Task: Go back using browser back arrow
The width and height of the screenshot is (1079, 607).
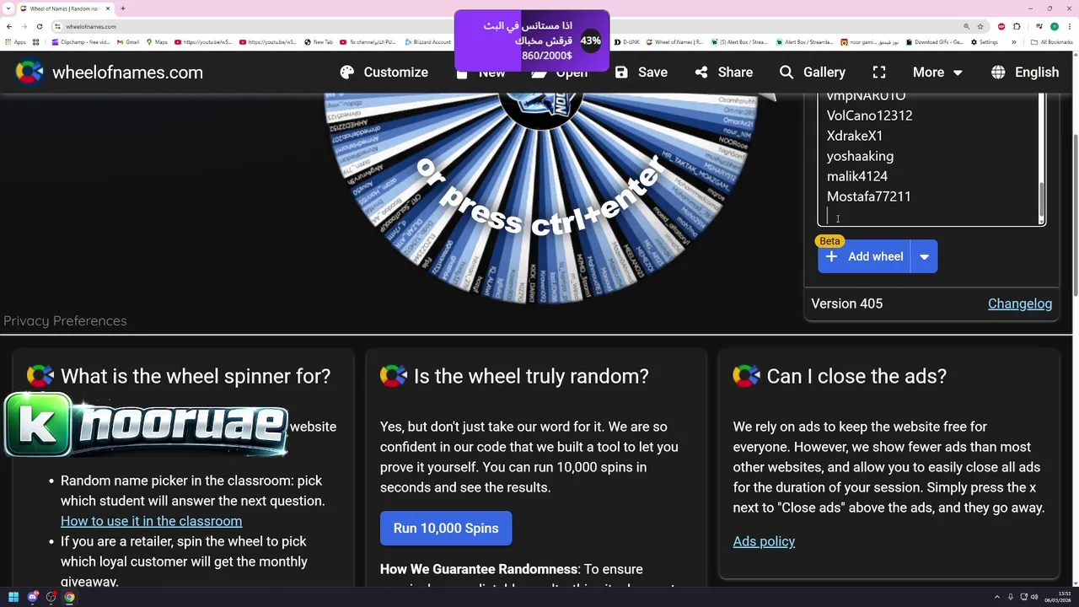Action: 9,26
